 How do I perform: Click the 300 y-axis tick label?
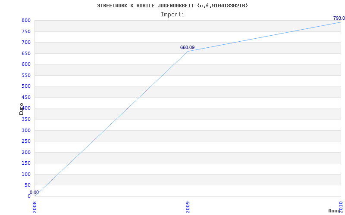(26, 131)
